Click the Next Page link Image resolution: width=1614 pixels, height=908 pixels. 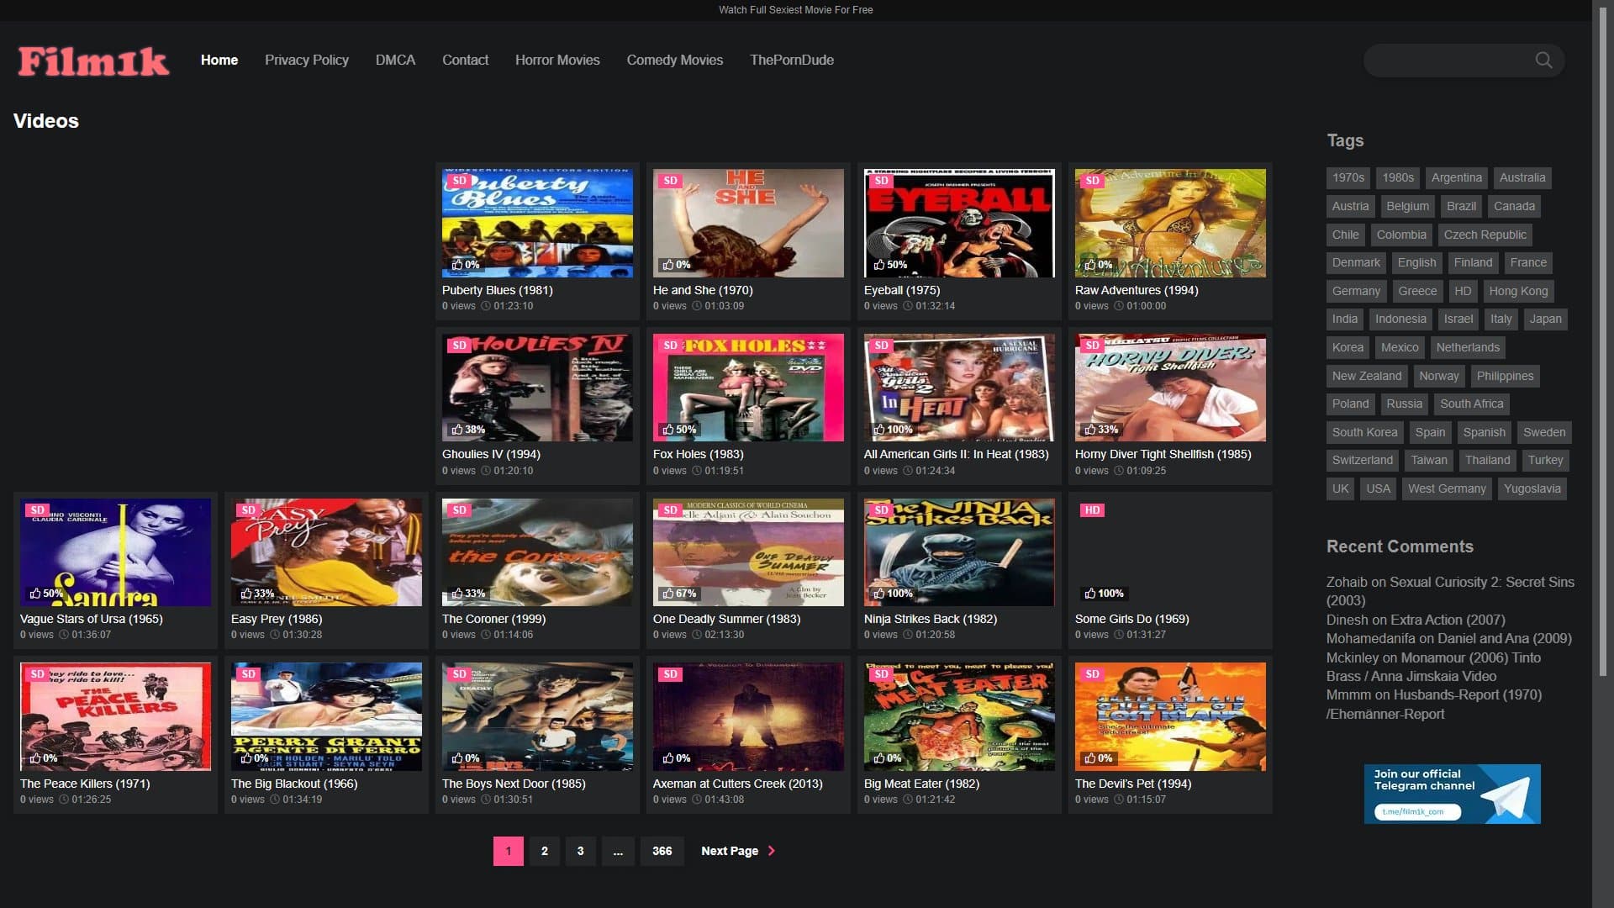tap(738, 851)
